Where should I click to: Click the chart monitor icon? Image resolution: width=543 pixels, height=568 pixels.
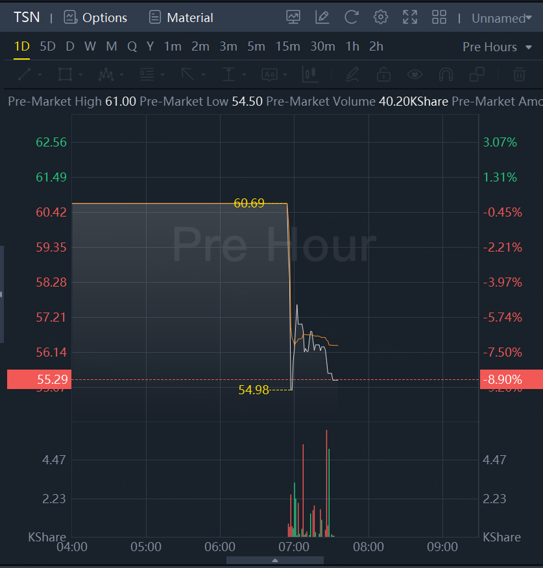click(293, 18)
